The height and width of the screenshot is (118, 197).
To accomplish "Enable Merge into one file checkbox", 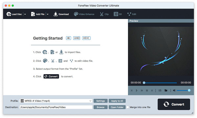I will pyautogui.click(x=128, y=107).
